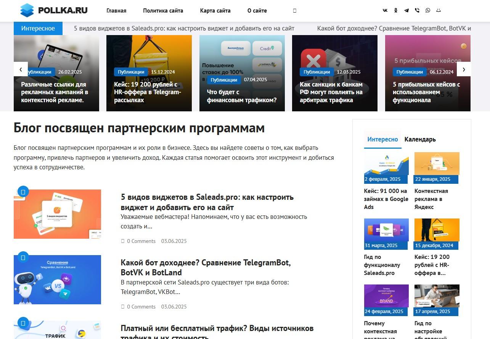Show previous slide in the carousel

click(21, 69)
